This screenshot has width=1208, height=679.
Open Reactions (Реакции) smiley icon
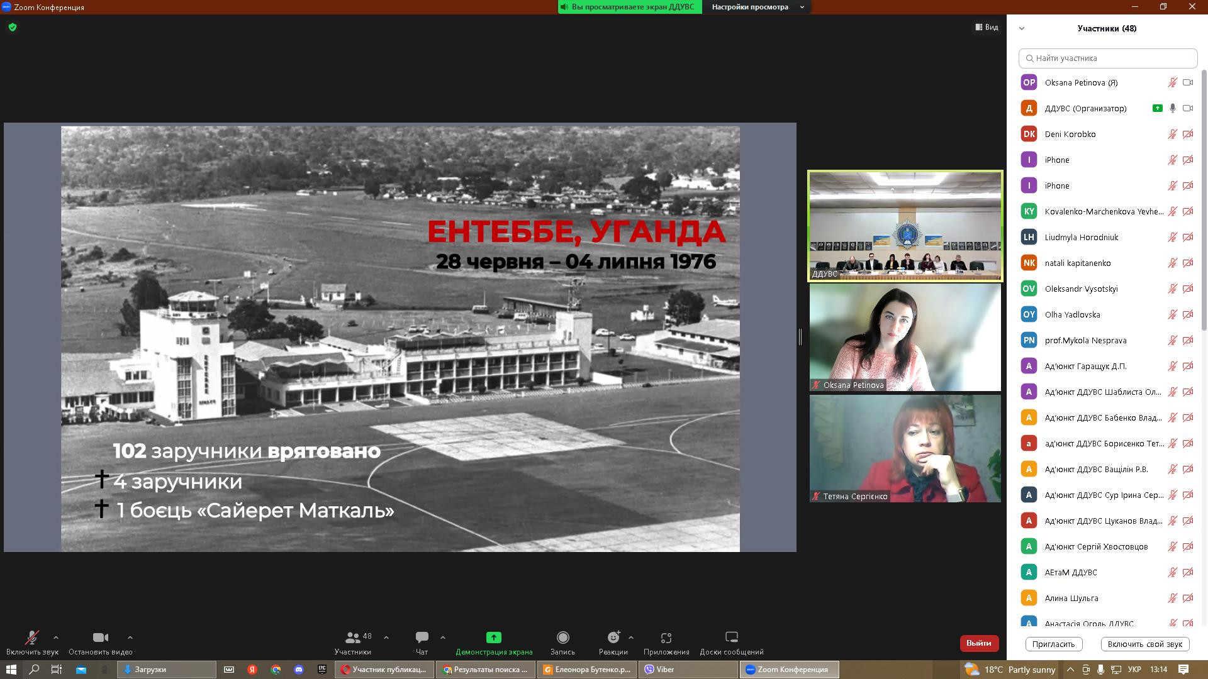click(x=613, y=638)
